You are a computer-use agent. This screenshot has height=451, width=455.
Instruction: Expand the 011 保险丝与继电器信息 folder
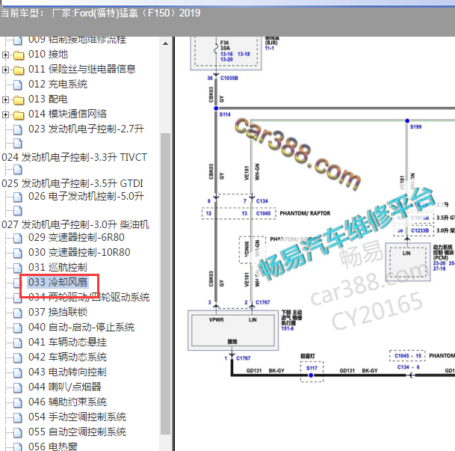tap(5, 70)
